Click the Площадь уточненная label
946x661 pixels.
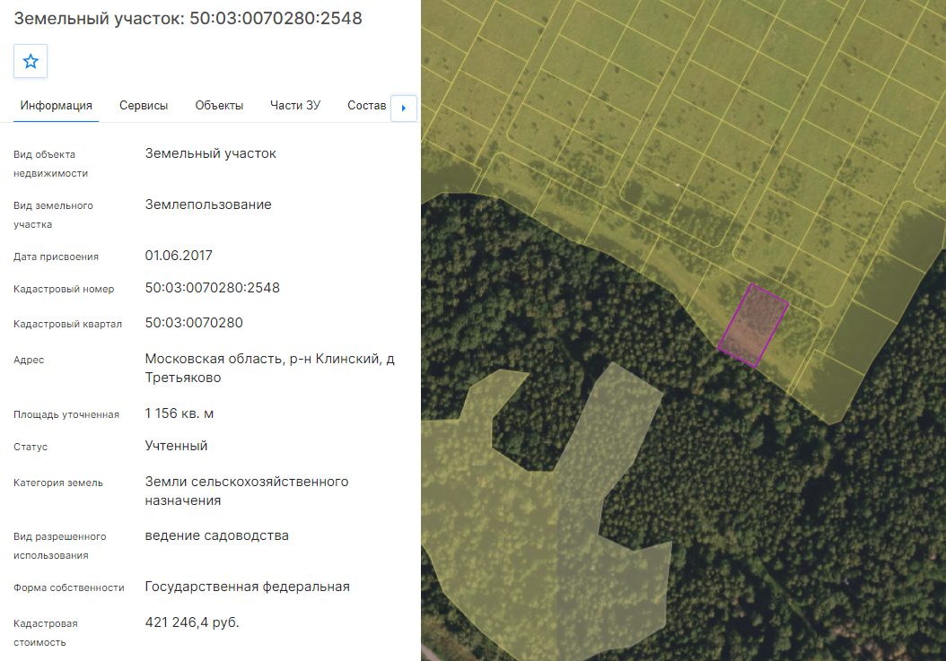point(66,415)
